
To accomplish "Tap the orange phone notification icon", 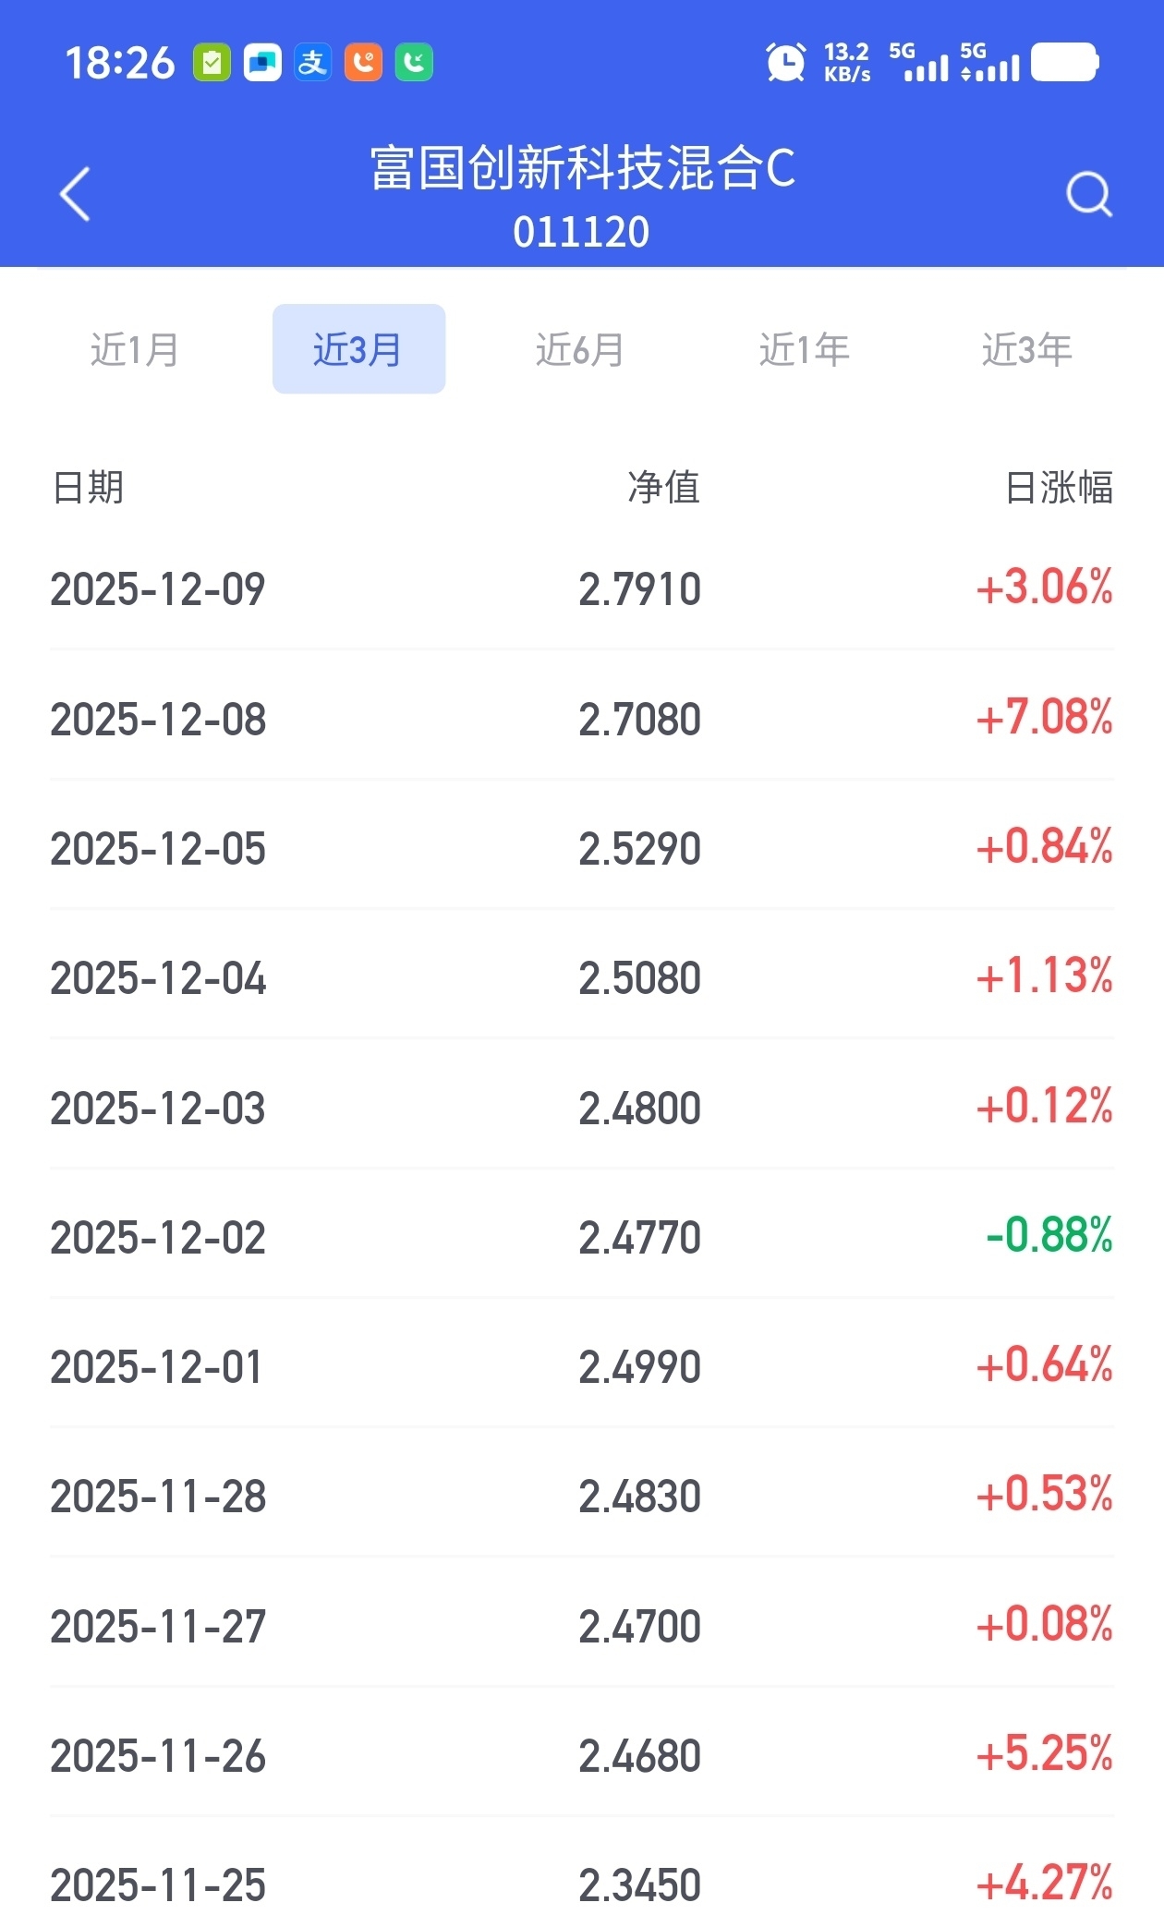I will click(x=363, y=63).
